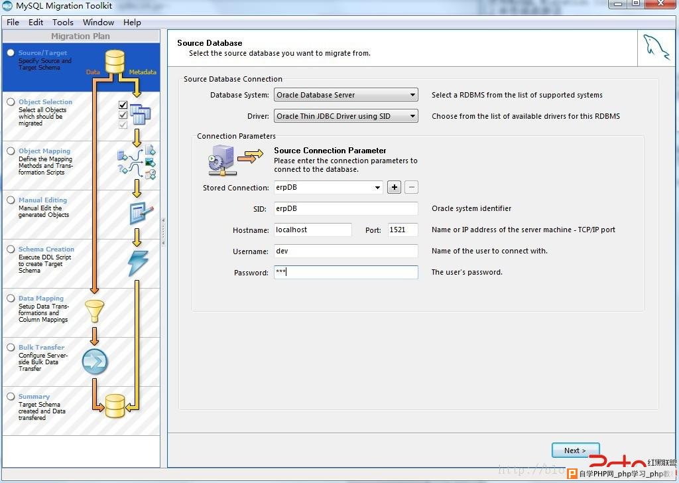Open the Help menu
The height and width of the screenshot is (483, 679).
pyautogui.click(x=132, y=22)
